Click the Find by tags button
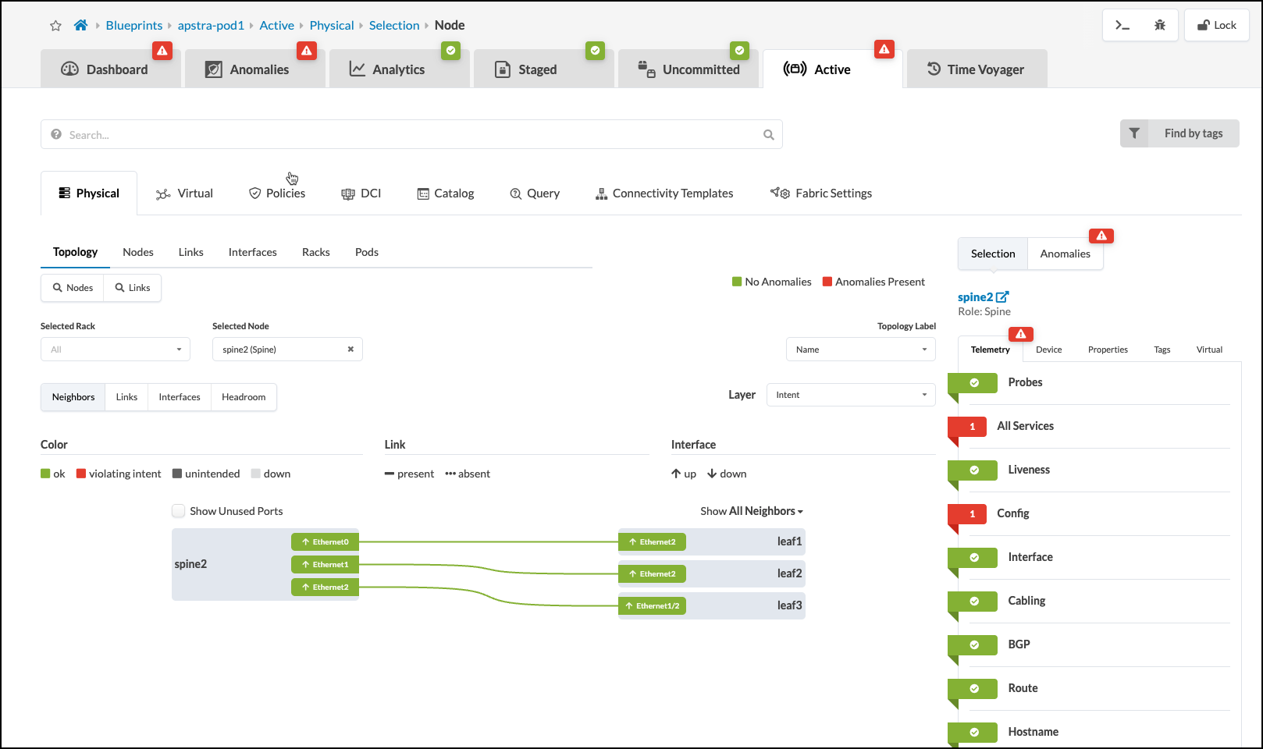Viewport: 1263px width, 749px height. (1179, 133)
